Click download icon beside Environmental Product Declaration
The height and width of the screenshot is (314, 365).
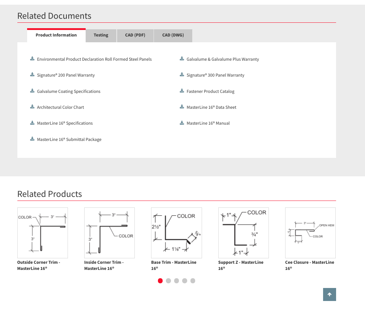32,59
